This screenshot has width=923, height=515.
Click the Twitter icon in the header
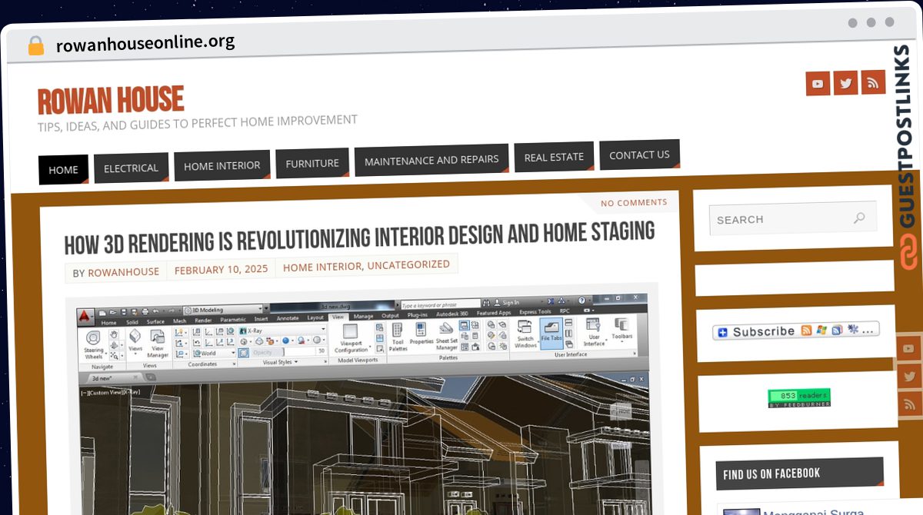[x=845, y=83]
